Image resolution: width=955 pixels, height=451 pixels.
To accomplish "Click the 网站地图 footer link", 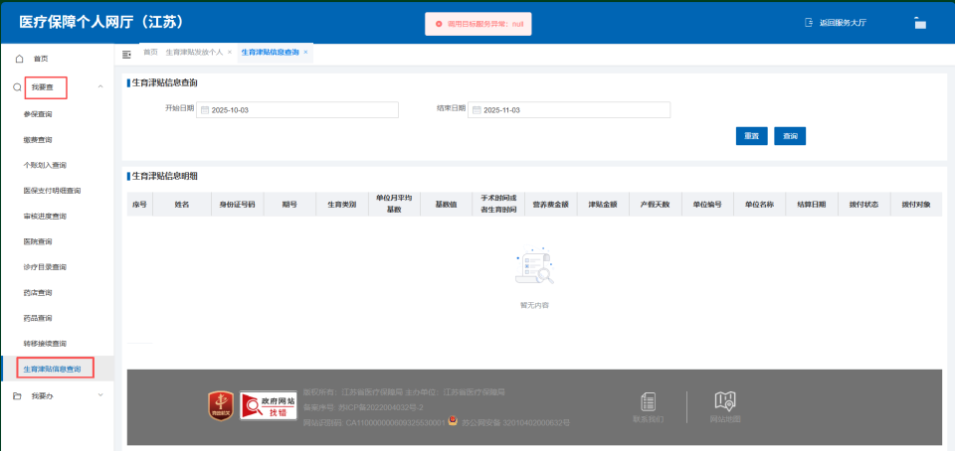I will [x=725, y=419].
